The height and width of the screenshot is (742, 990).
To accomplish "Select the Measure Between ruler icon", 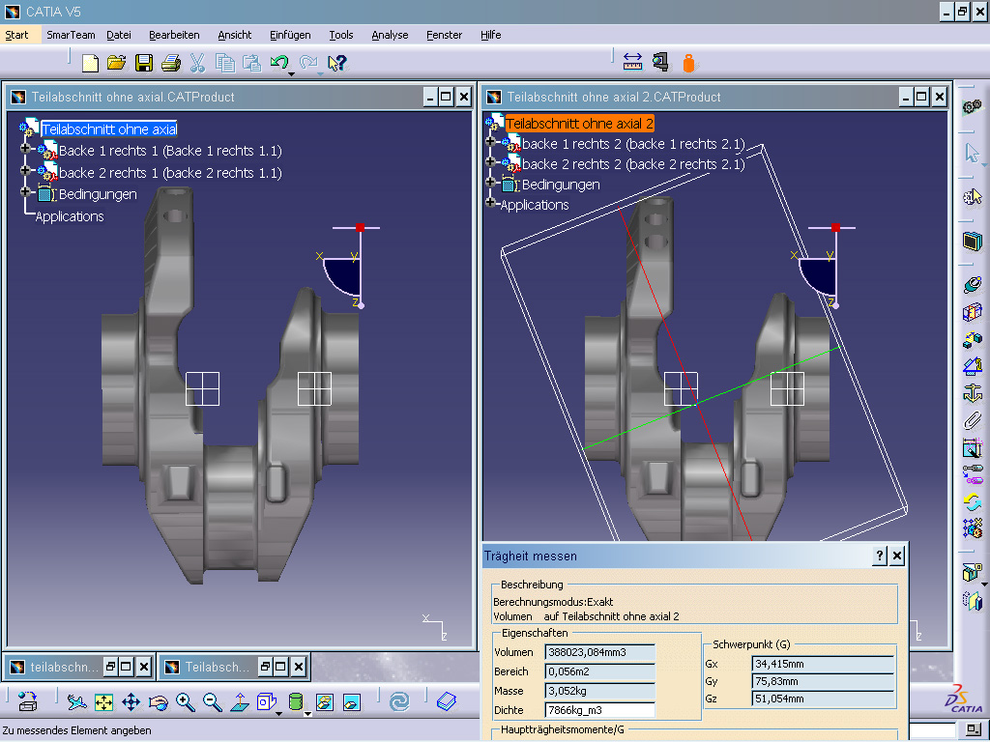I will coord(632,62).
